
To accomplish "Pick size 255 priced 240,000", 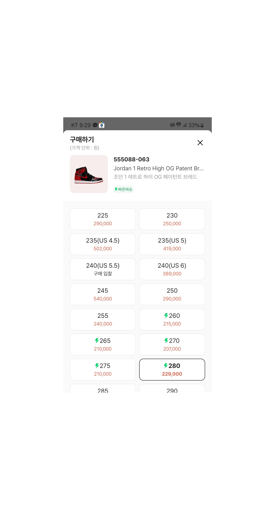I will coord(103,319).
